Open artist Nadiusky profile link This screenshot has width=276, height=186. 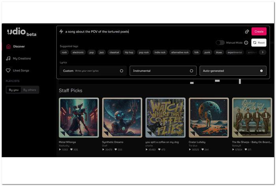click(64, 146)
